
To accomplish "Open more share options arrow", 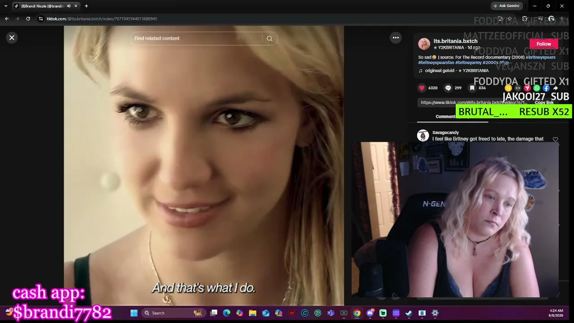I will tap(555, 88).
